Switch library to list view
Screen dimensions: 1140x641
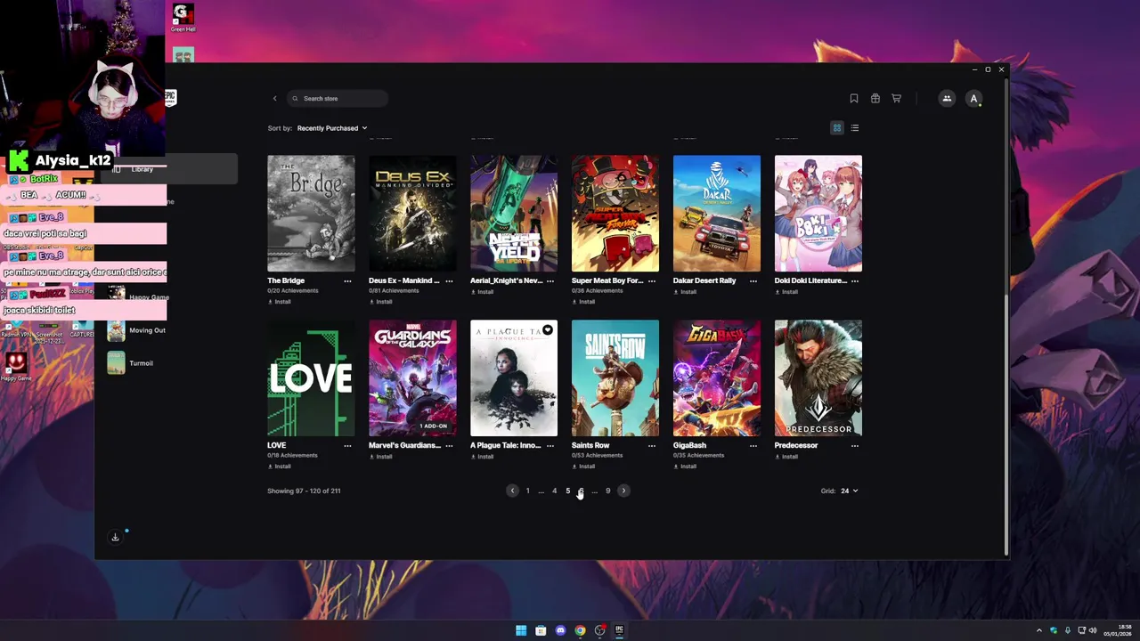click(854, 128)
